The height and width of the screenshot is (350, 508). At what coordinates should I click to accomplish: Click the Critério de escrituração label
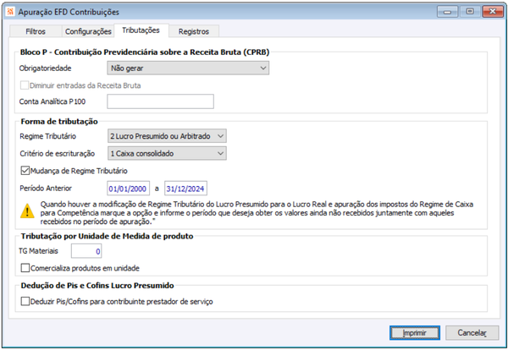point(58,154)
